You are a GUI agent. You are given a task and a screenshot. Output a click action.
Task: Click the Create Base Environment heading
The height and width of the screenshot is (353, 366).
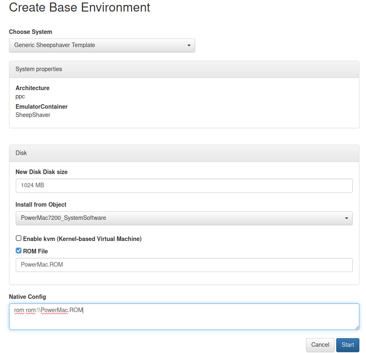point(79,7)
